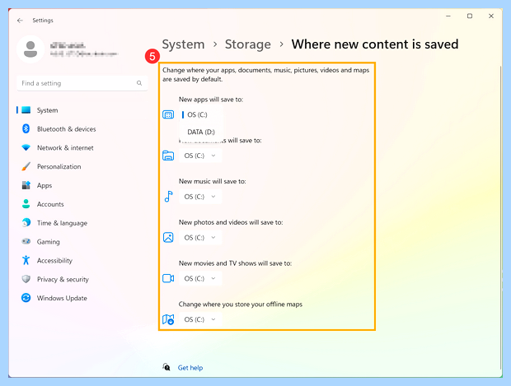This screenshot has height=386, width=511.
Task: Click the offline maps icon
Action: click(x=168, y=319)
